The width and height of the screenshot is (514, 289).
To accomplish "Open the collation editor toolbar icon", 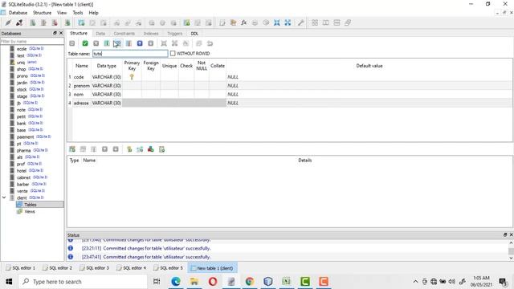I will coord(255,22).
